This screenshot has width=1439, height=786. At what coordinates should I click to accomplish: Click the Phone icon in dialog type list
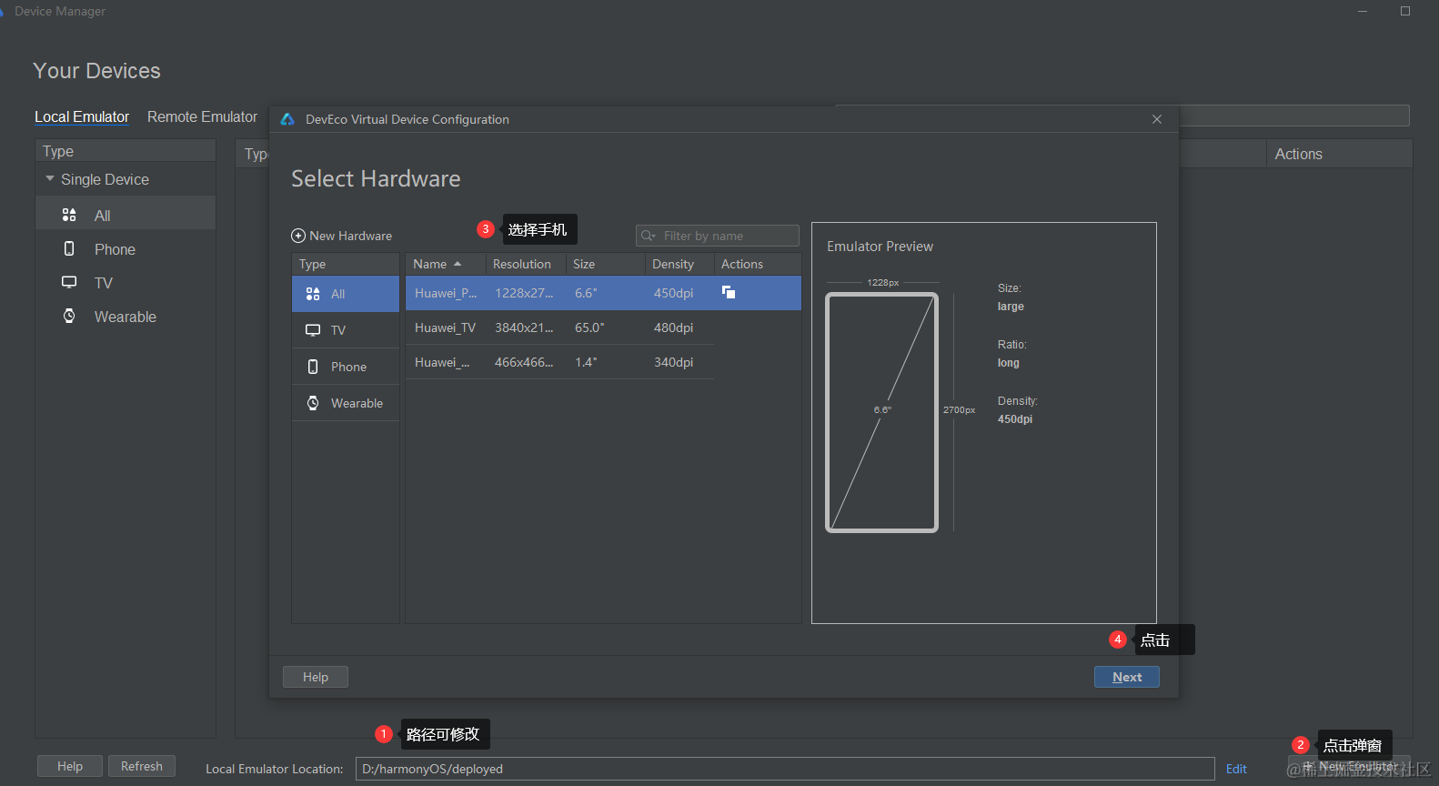pyautogui.click(x=313, y=367)
